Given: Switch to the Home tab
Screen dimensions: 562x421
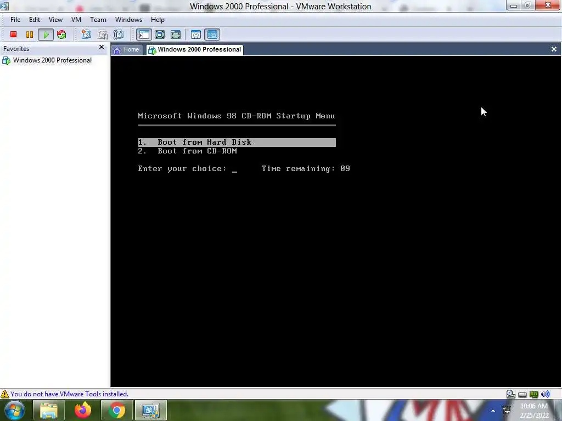Looking at the screenshot, I should (x=126, y=50).
